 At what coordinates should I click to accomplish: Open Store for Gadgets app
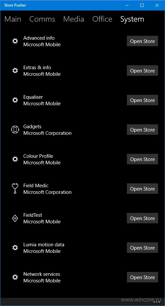142,130
